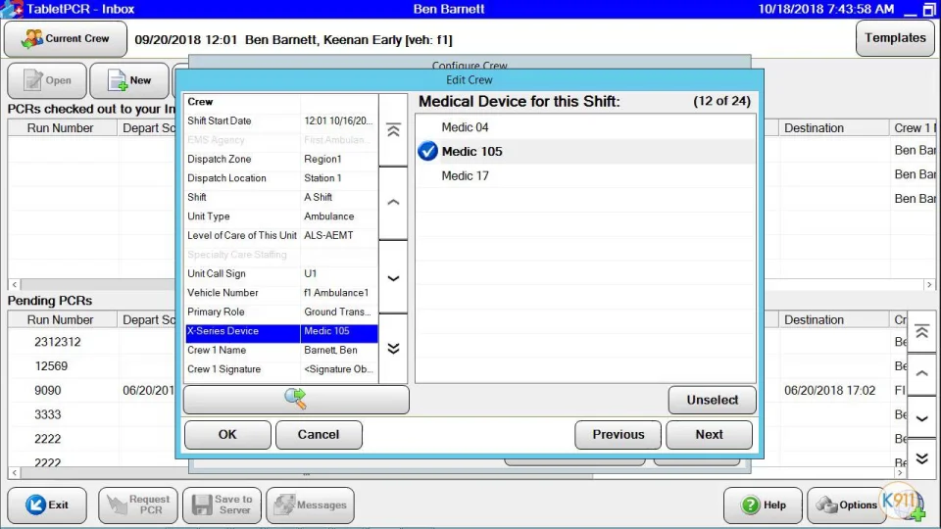
Task: Jump to bottom of Pending PCRs list
Action: pos(921,458)
